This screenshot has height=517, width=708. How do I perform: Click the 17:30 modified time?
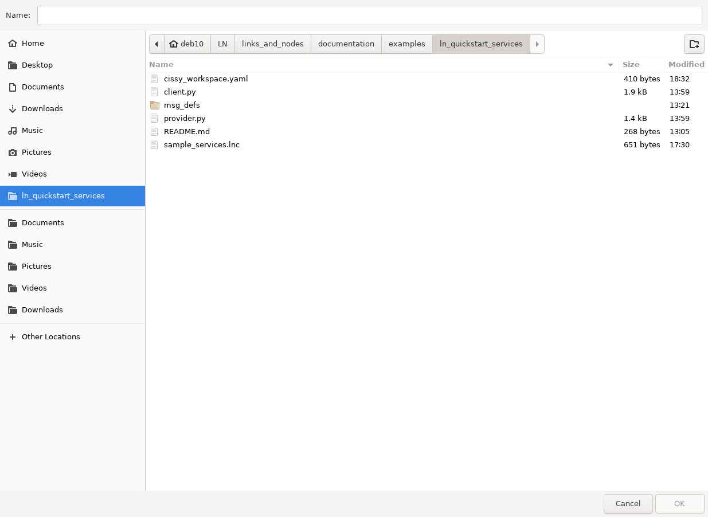coord(679,144)
